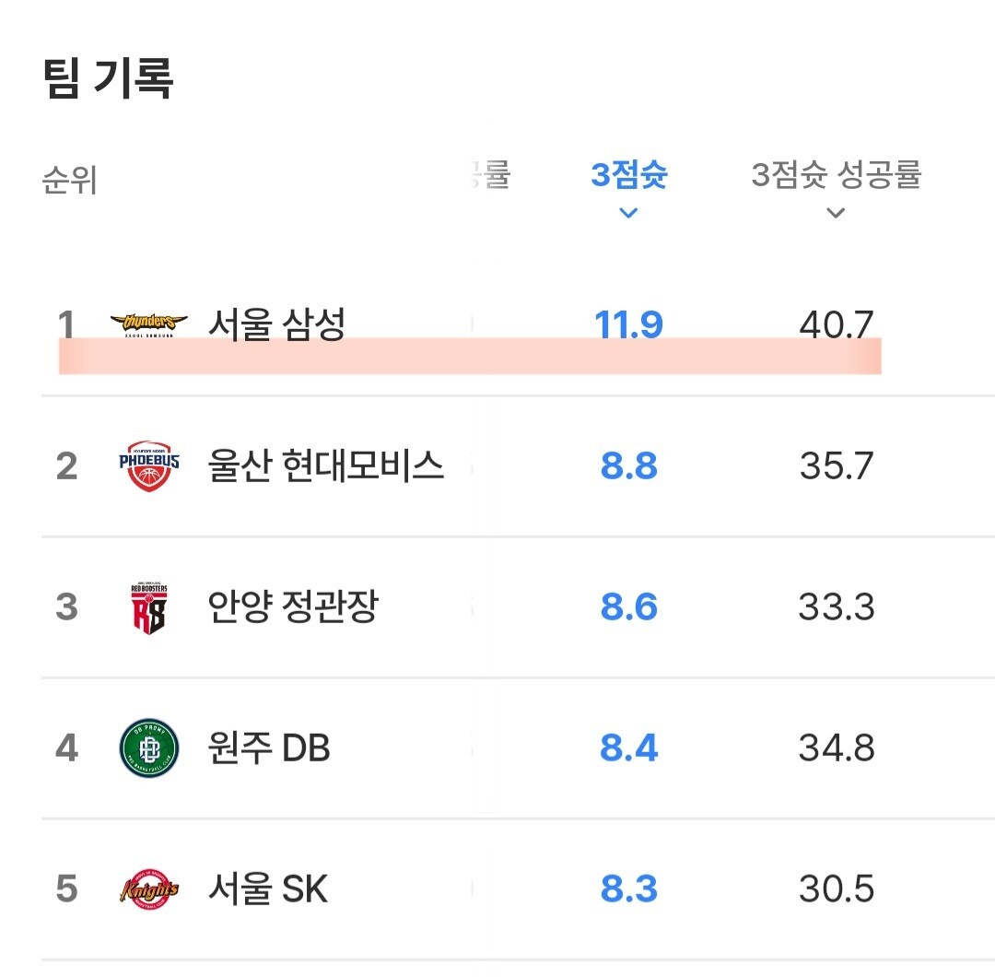This screenshot has height=977, width=995.
Task: Sort by the 3점슛 chevron arrow
Action: [x=628, y=213]
